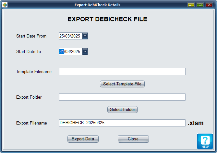
Task: Click the EXPORT DEBICHECK FILE heading
Action: coord(107,19)
